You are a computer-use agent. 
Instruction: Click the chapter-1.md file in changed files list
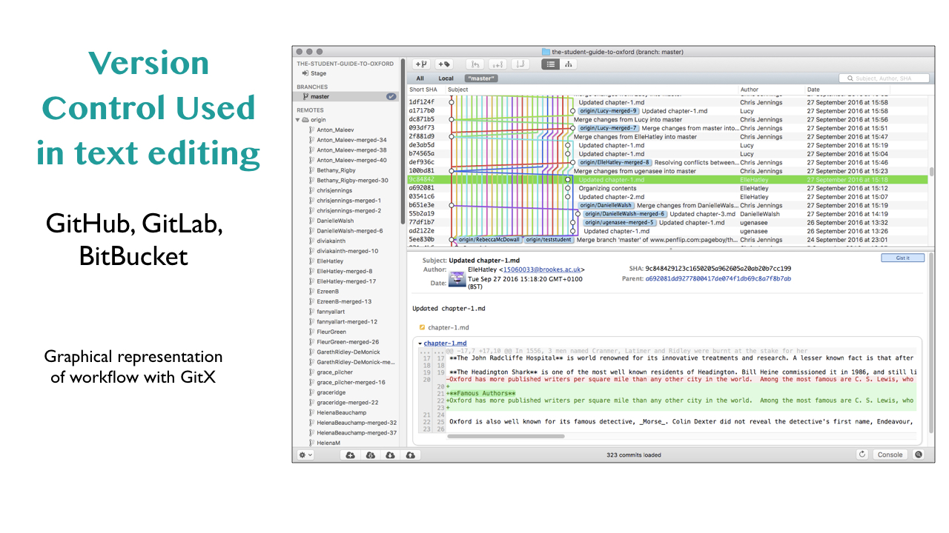(449, 327)
